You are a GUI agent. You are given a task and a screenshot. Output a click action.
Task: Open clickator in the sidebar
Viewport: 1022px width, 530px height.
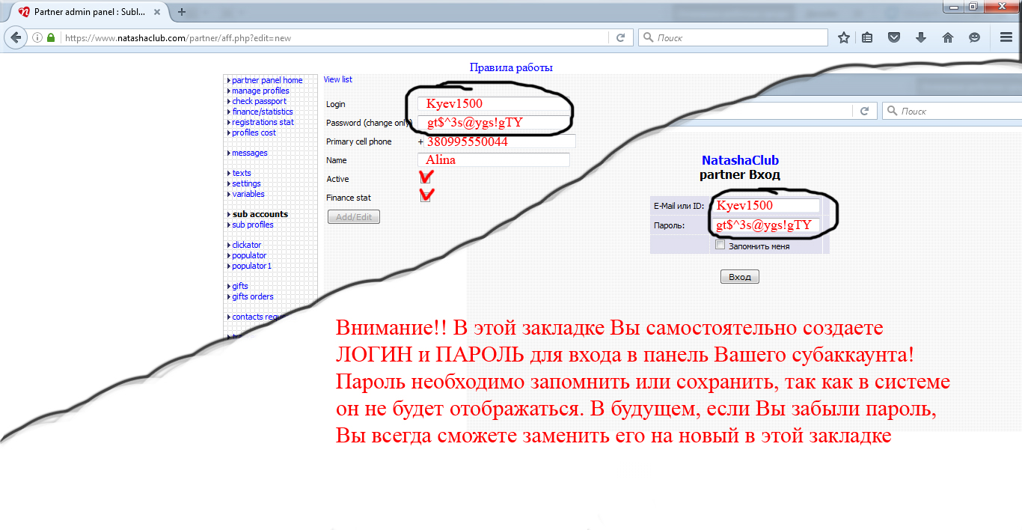click(247, 245)
